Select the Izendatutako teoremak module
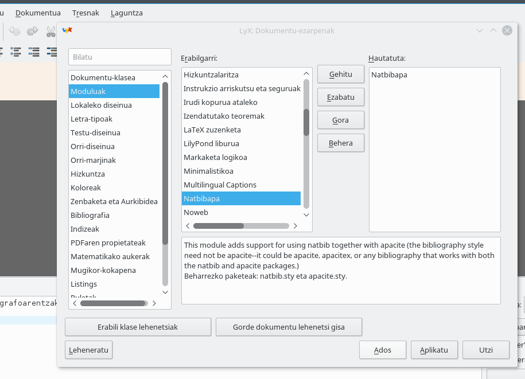525x379 pixels. (241, 116)
